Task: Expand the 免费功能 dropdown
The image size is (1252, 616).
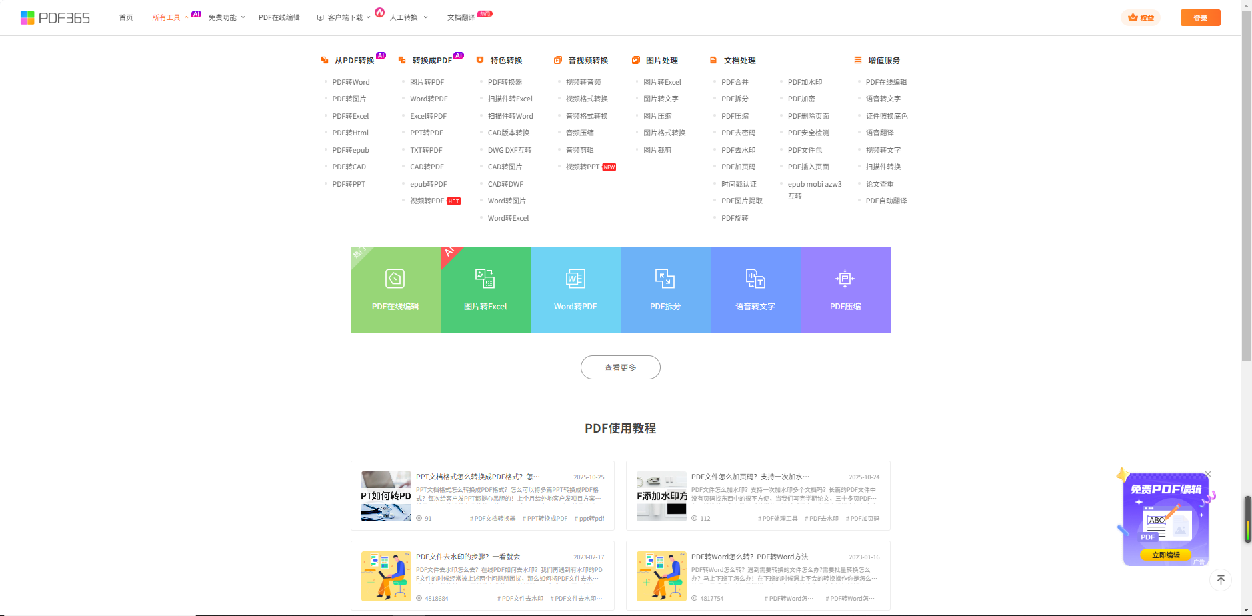Action: tap(226, 18)
